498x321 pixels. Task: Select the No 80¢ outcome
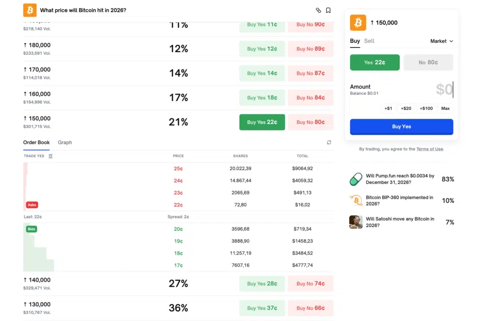[x=428, y=63]
